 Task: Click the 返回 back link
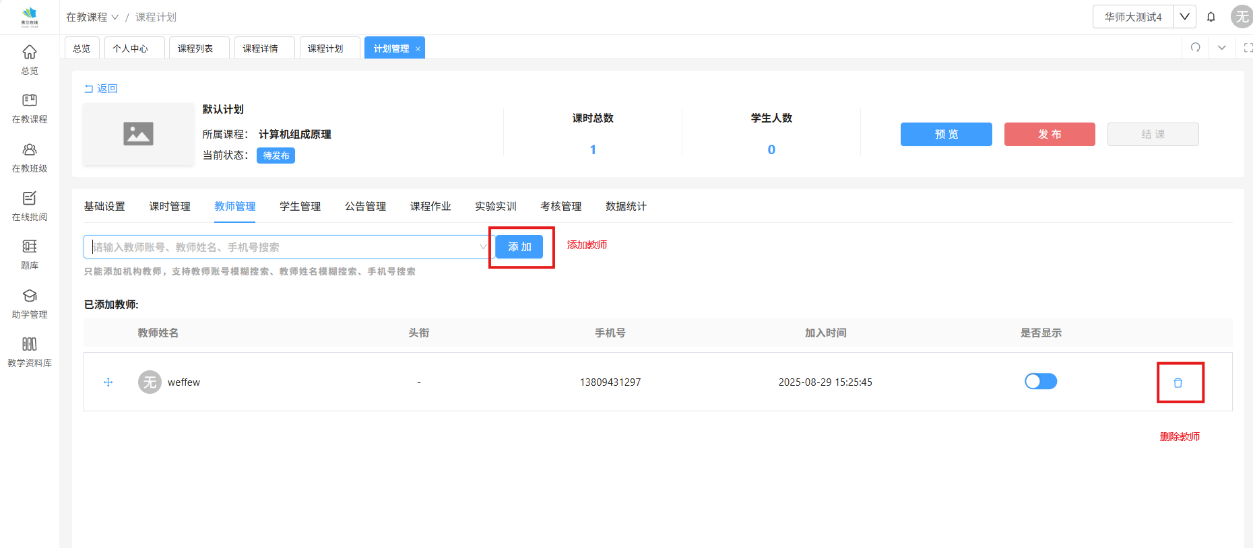(101, 88)
